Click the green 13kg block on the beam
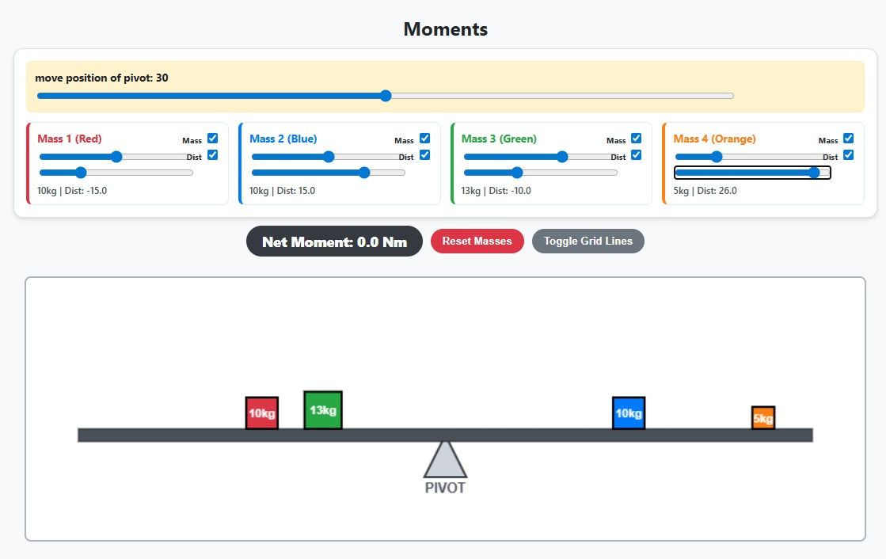Screen dimensions: 886x559 (x=323, y=410)
